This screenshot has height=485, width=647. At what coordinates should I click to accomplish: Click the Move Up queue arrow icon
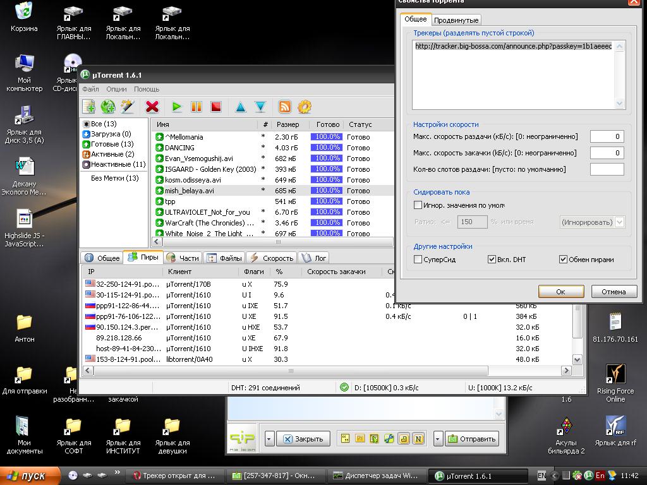pos(241,107)
